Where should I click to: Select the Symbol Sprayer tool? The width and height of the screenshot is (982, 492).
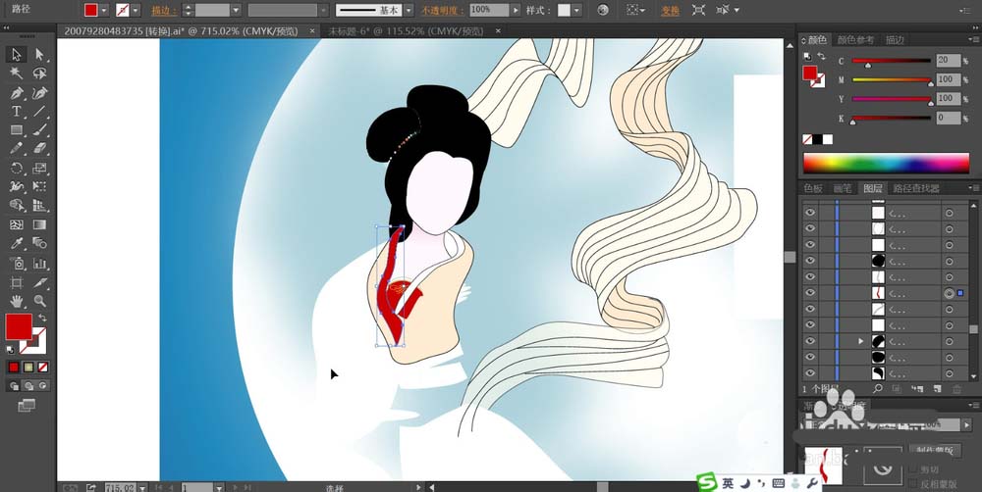[x=17, y=263]
